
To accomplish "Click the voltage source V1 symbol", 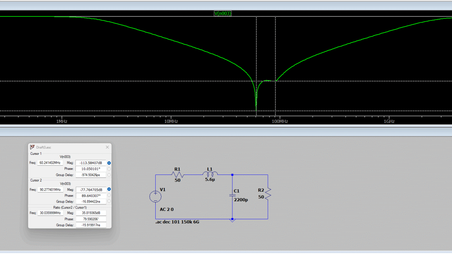I will (x=155, y=196).
